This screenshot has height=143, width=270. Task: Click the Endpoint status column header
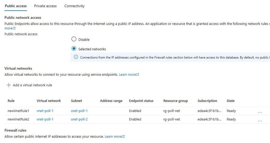[141, 101]
